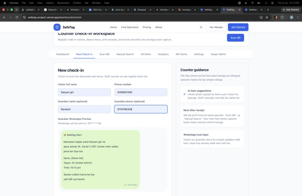Click the address bar URL

tap(55, 17)
